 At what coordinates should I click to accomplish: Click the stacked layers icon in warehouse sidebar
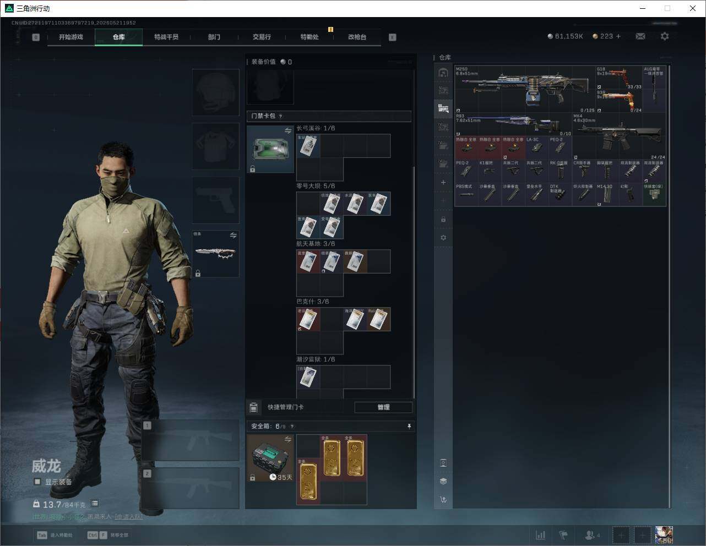(443, 481)
